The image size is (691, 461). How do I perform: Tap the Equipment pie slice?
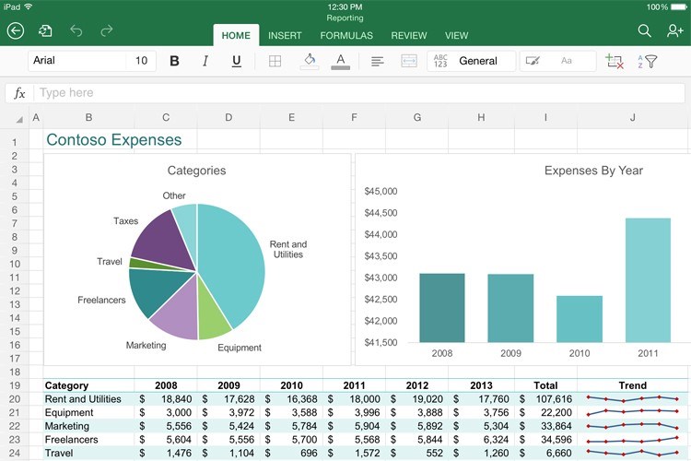click(212, 315)
